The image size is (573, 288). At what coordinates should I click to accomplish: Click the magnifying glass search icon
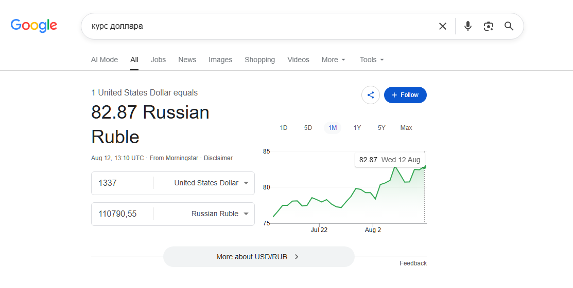(509, 26)
